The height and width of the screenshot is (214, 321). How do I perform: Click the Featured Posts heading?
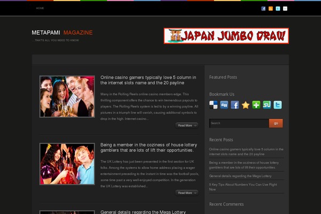coord(223,77)
